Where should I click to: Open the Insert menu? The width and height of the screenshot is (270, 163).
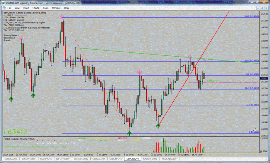pyautogui.click(x=26, y=8)
